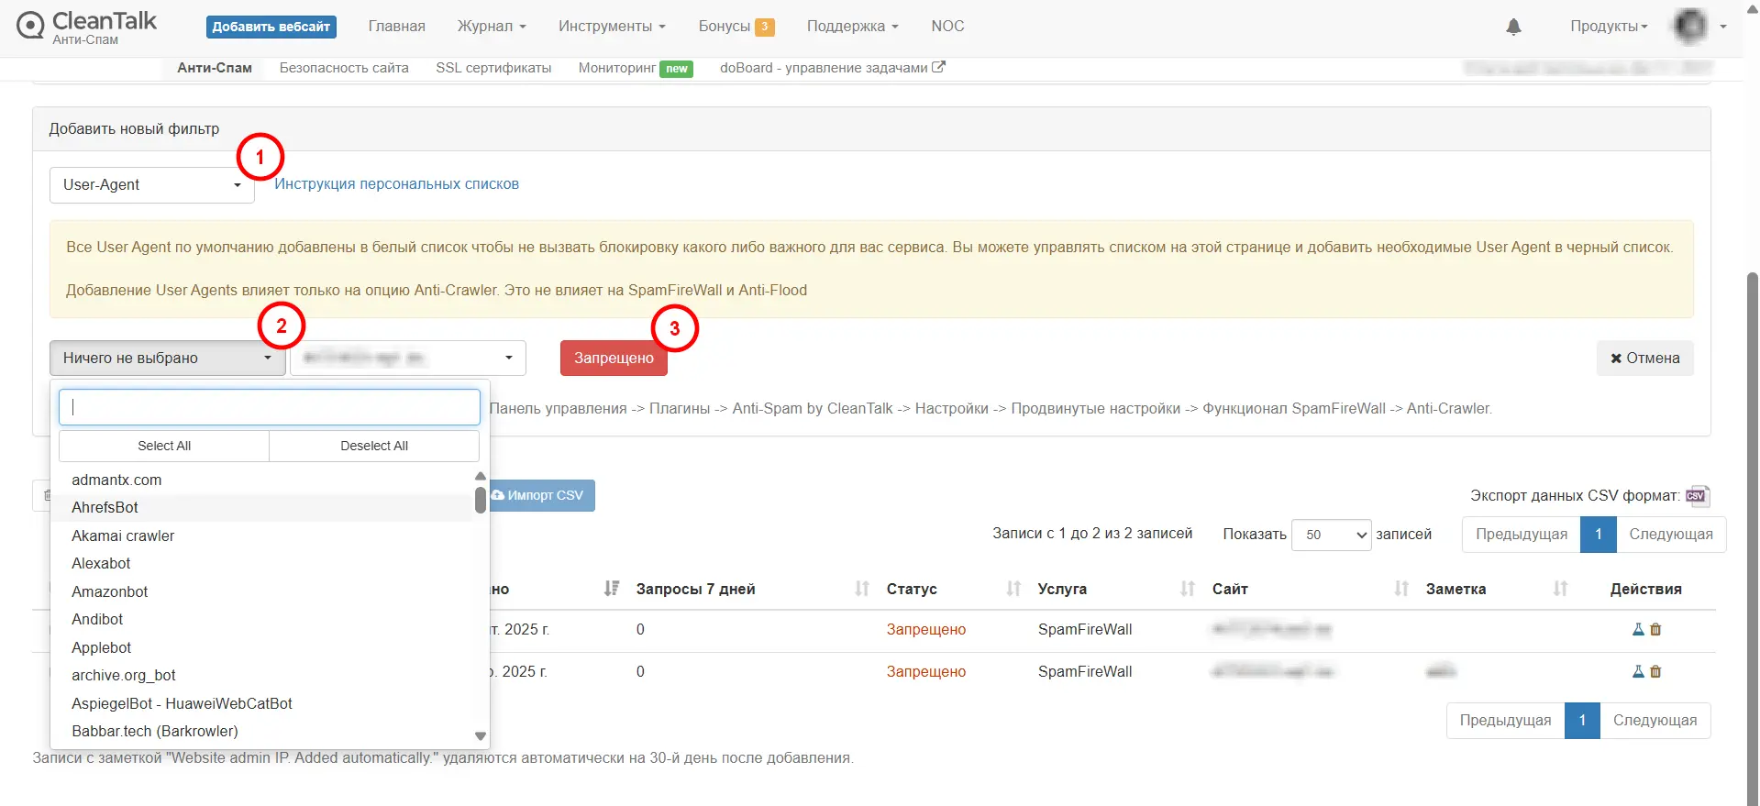This screenshot has height=806, width=1760.
Task: Switch to SSL сертификаты tab
Action: 493,68
